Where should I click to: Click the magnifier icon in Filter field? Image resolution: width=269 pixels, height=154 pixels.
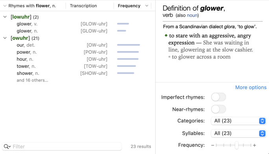[x=7, y=147]
